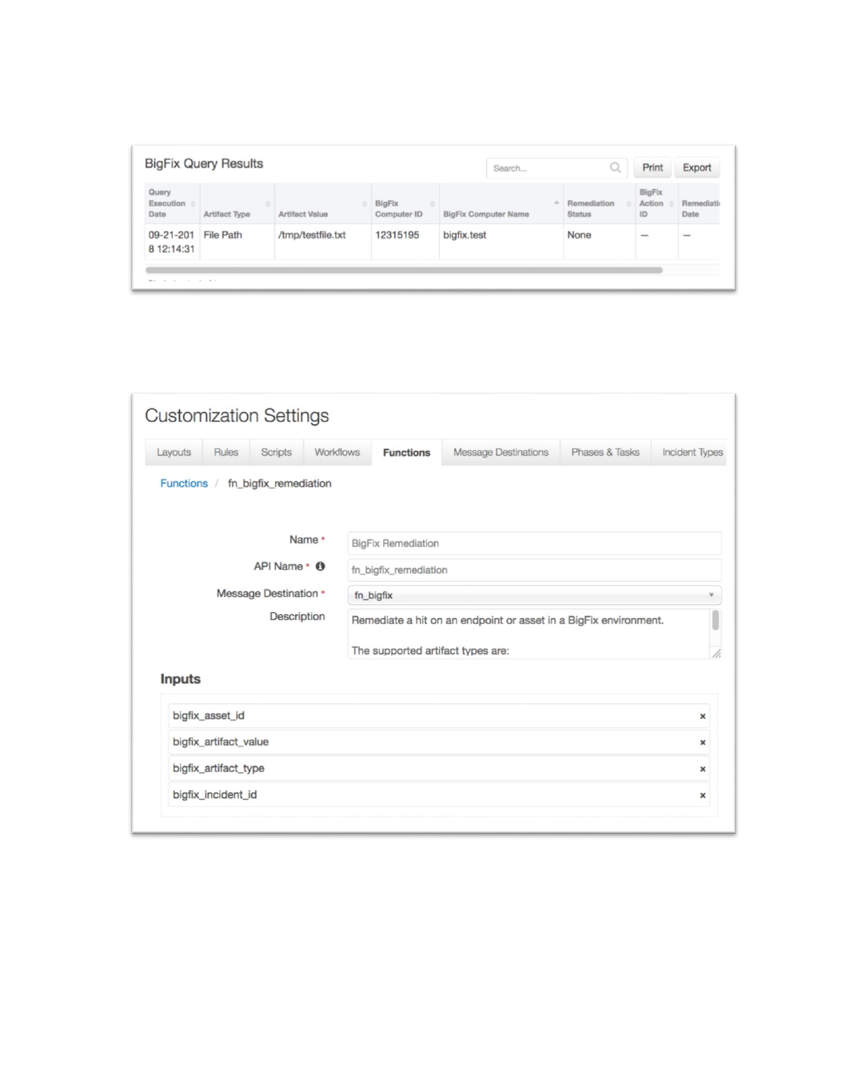
Task: Follow the Functions breadcrumb link
Action: (x=184, y=483)
